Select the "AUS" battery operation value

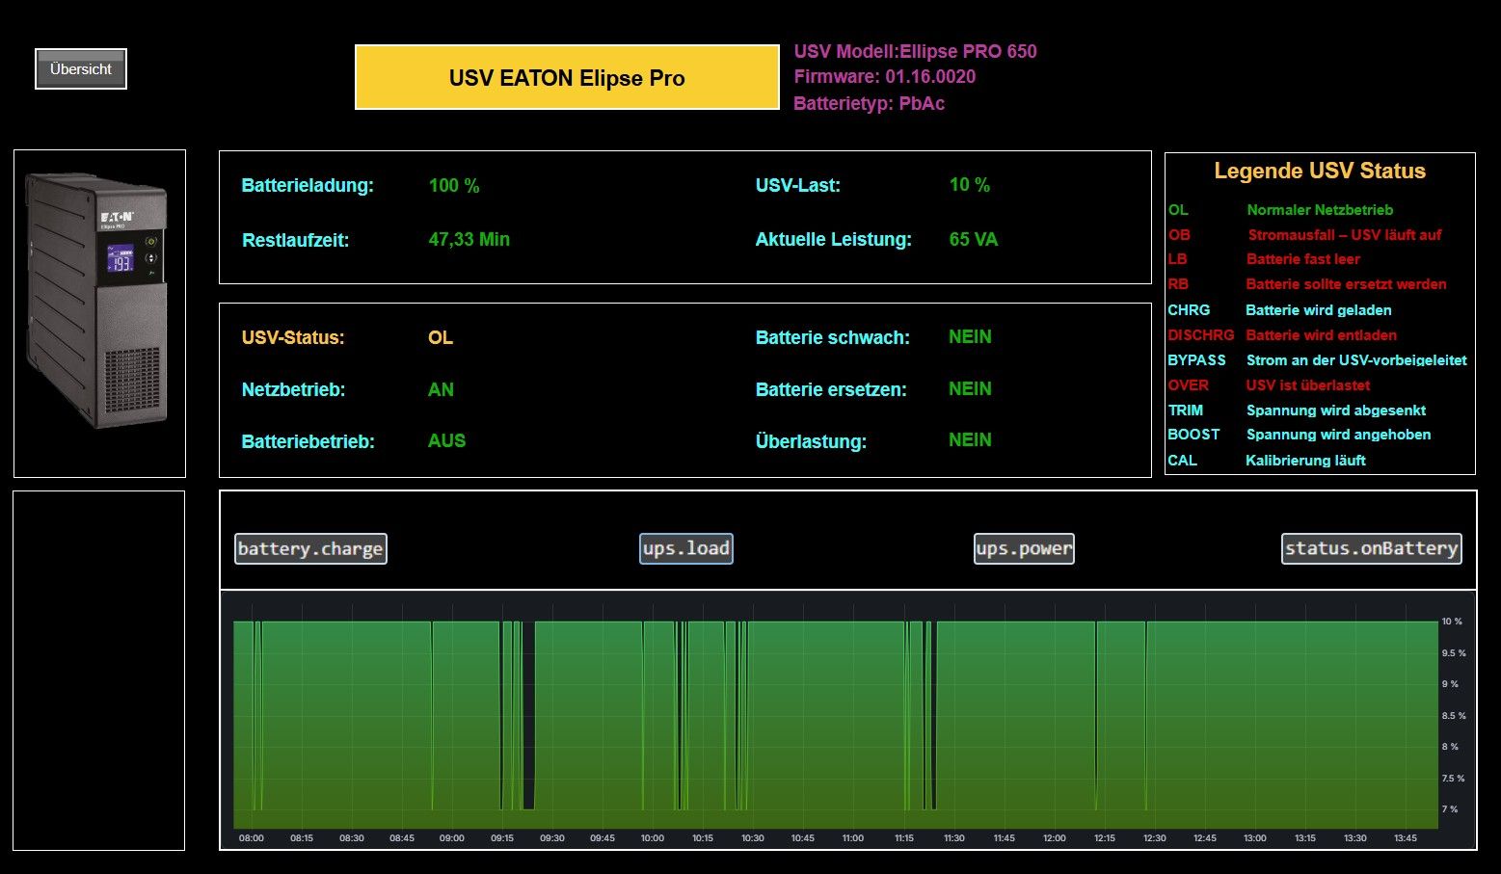click(446, 440)
